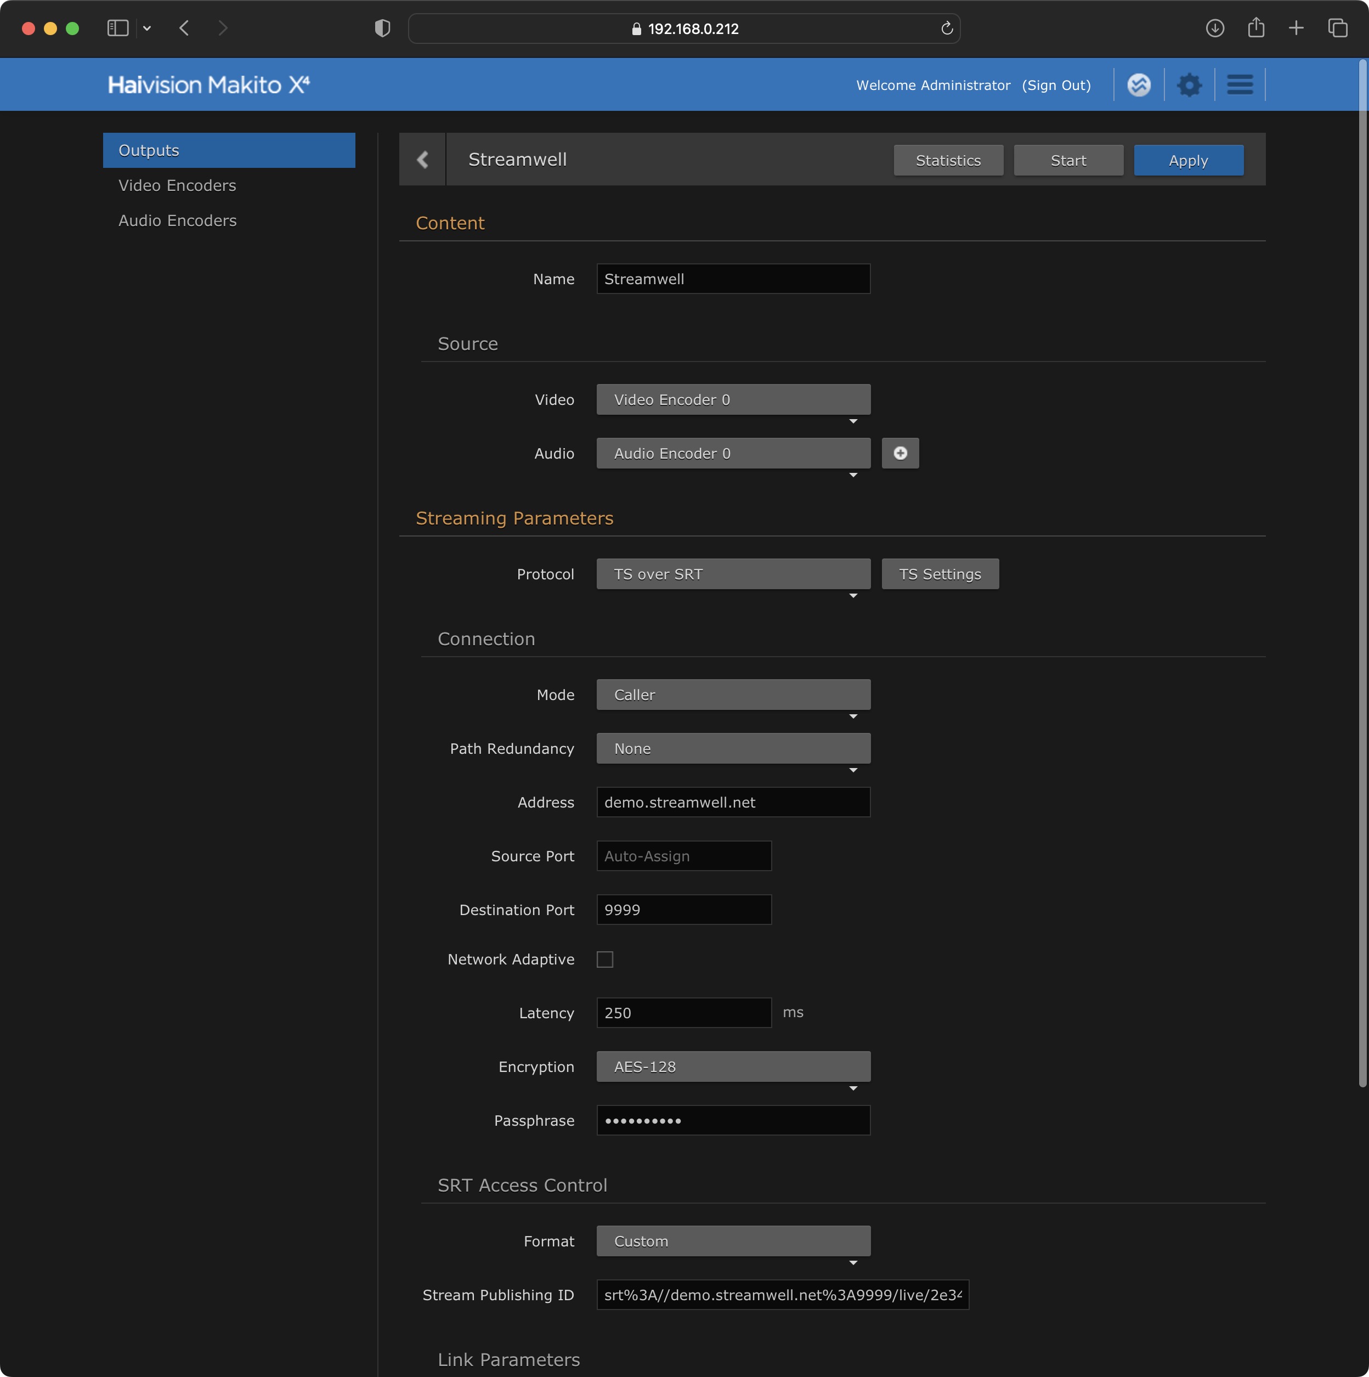
Task: Select Audio Encoders in the sidebar
Action: [178, 221]
